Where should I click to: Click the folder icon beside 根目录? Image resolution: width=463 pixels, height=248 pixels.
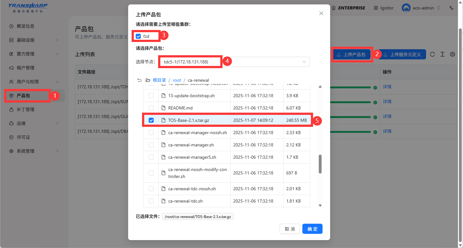(x=148, y=80)
